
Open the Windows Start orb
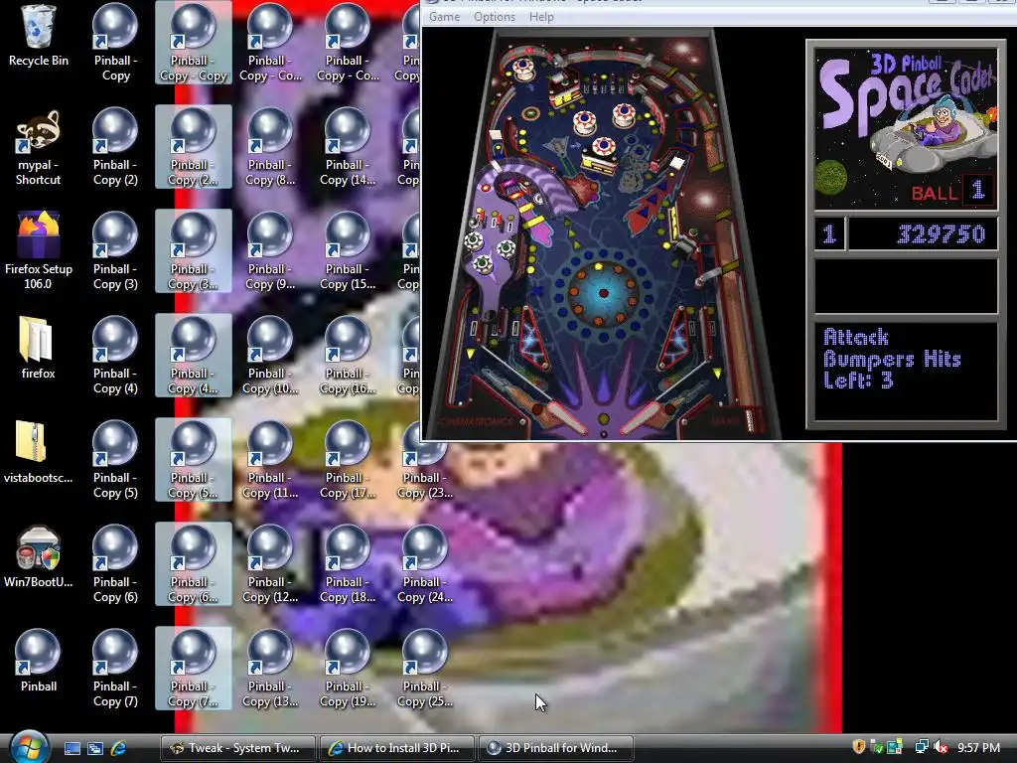[29, 747]
